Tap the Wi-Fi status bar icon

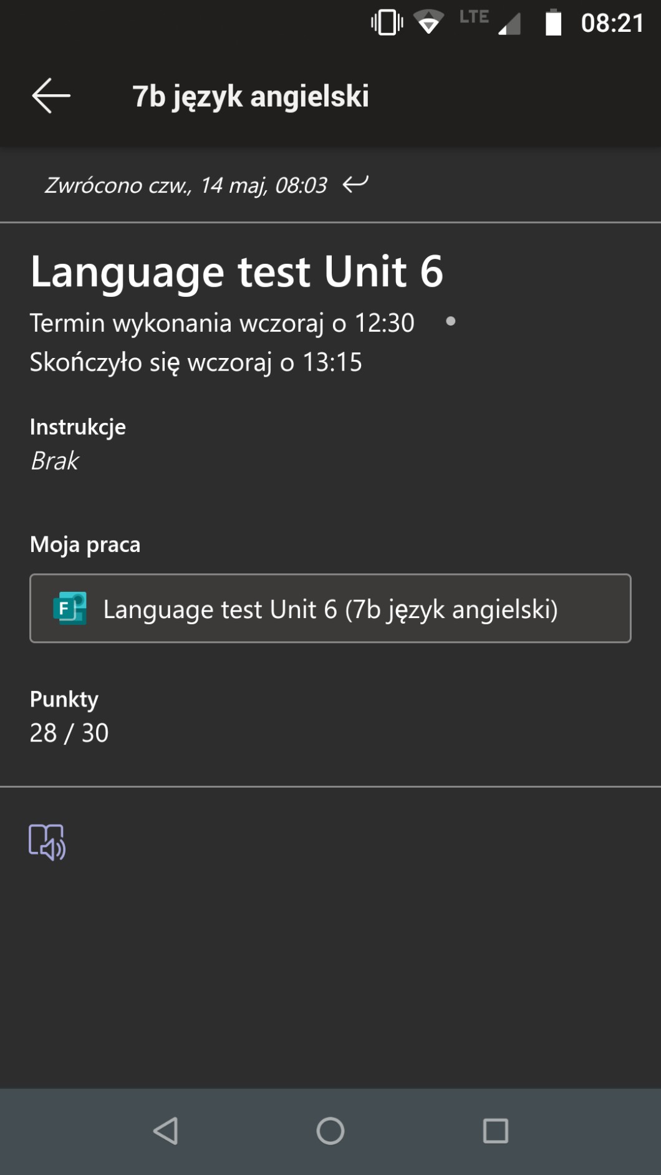(428, 22)
